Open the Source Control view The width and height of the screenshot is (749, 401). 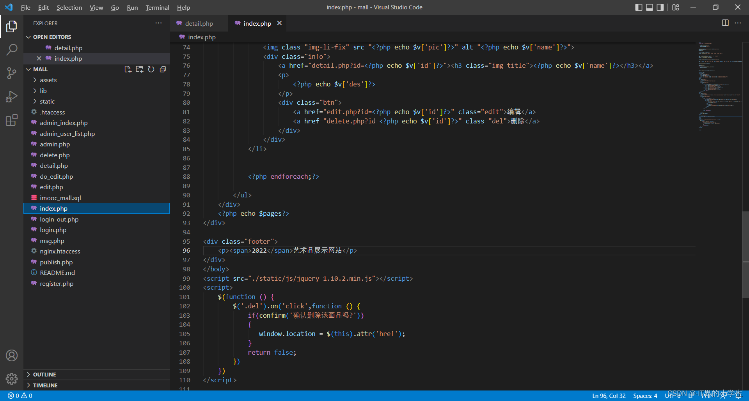[x=12, y=73]
